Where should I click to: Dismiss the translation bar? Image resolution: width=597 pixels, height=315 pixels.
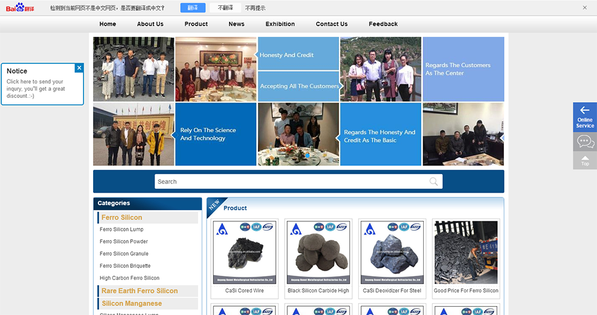pos(584,8)
